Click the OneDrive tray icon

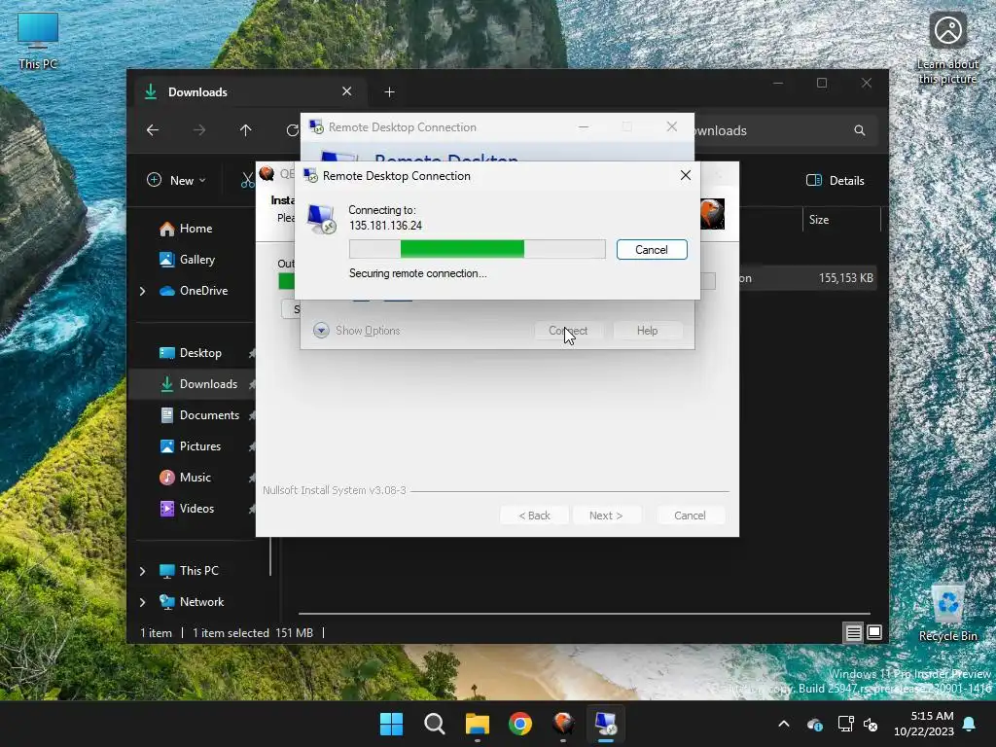pyautogui.click(x=815, y=724)
